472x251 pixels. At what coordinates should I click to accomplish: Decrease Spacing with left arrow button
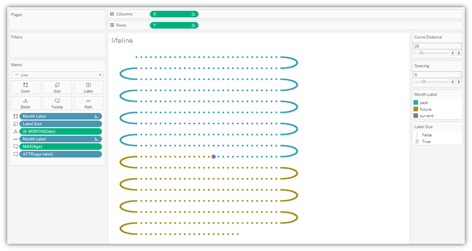point(452,82)
